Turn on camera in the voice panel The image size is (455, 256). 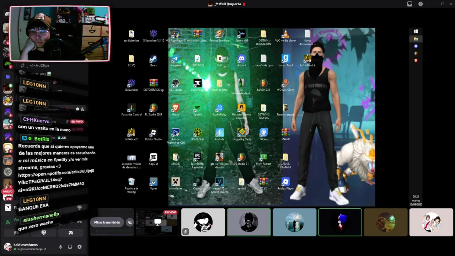pos(16,233)
